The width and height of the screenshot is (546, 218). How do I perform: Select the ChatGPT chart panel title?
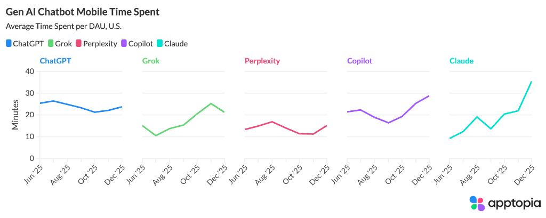[55, 61]
